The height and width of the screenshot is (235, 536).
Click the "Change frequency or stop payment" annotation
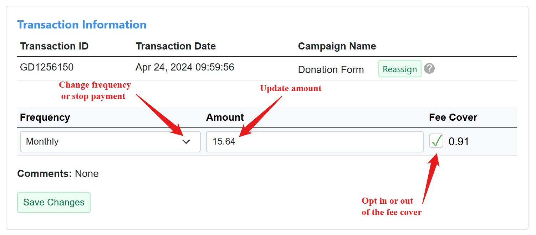point(95,90)
